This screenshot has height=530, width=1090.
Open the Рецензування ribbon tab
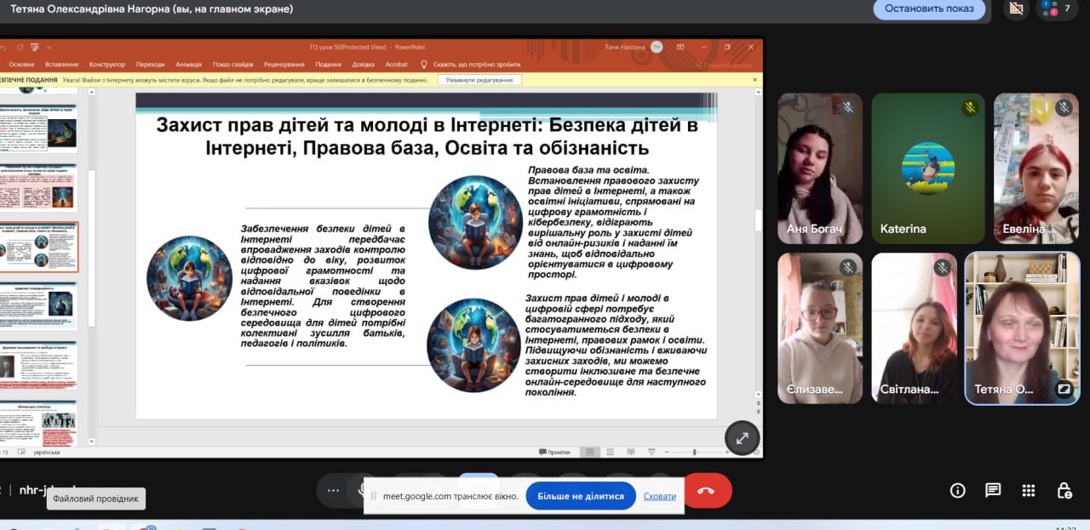pos(284,64)
